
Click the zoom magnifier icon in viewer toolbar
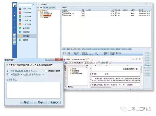pos(101,63)
